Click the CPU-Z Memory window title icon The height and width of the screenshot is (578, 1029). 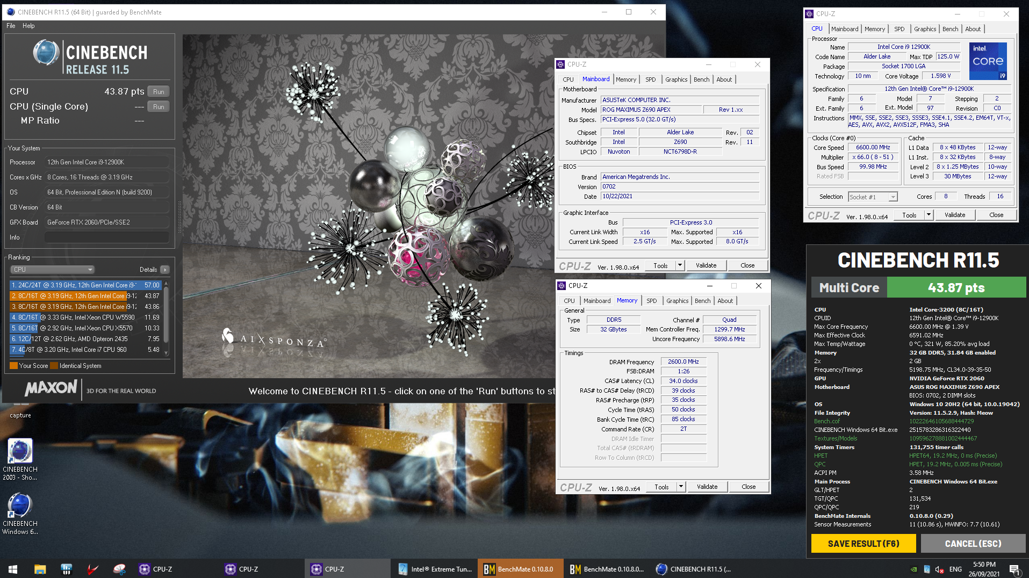click(562, 286)
